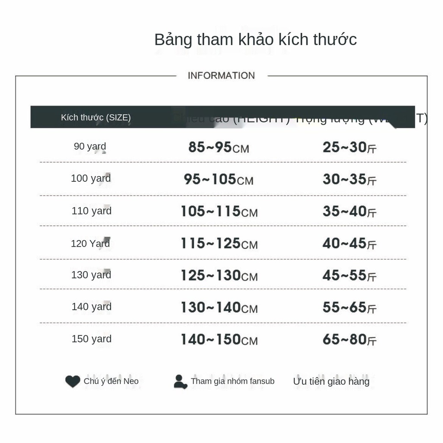Image resolution: width=443 pixels, height=443 pixels.
Task: Click the Bảng tham khảo kích thước title
Action: click(255, 39)
